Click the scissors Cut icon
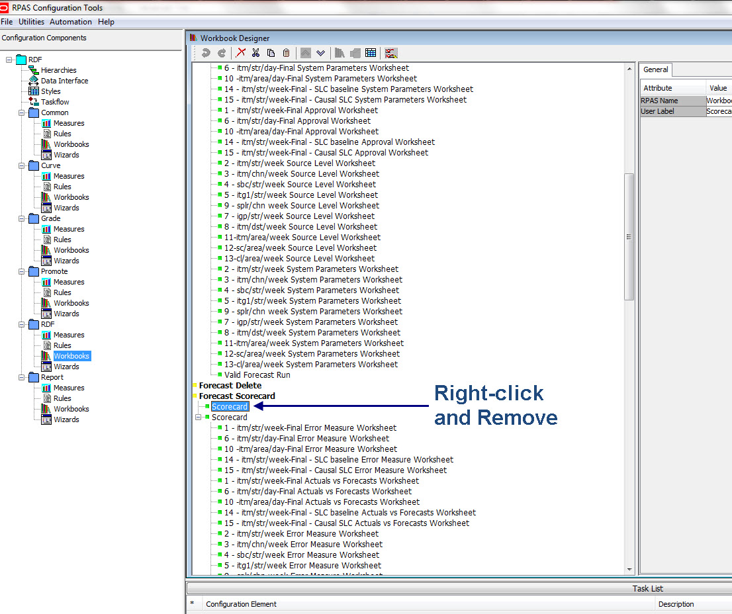732x614 pixels. tap(255, 53)
